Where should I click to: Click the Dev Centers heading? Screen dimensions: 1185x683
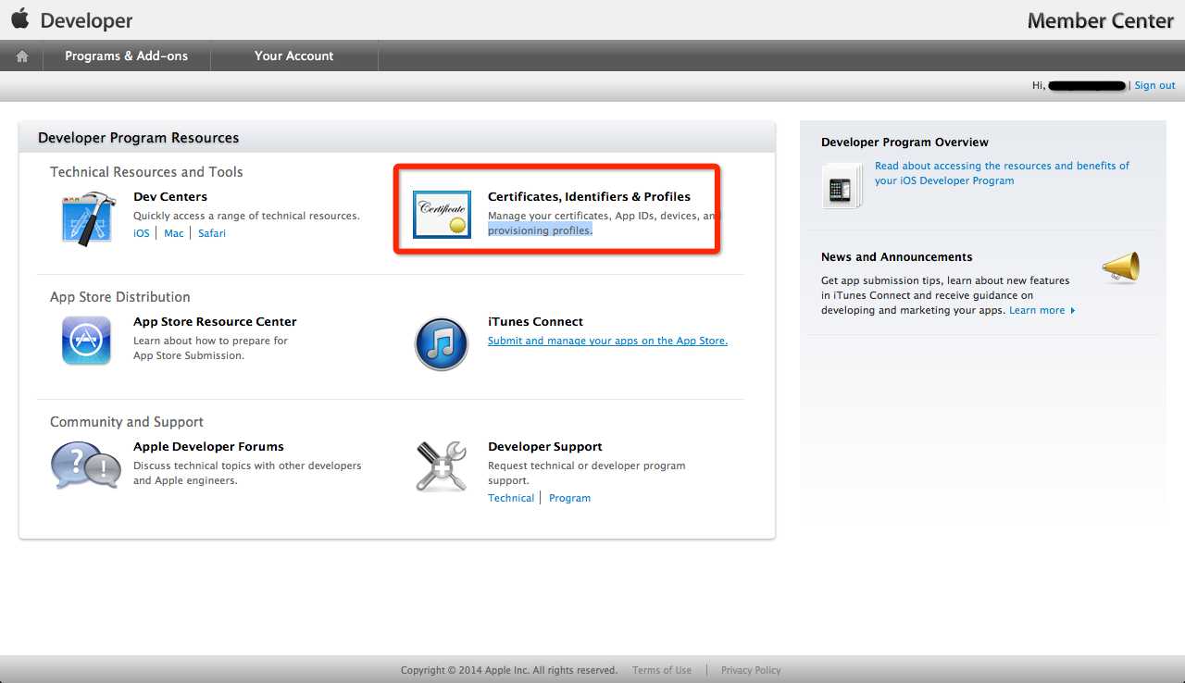click(x=170, y=196)
